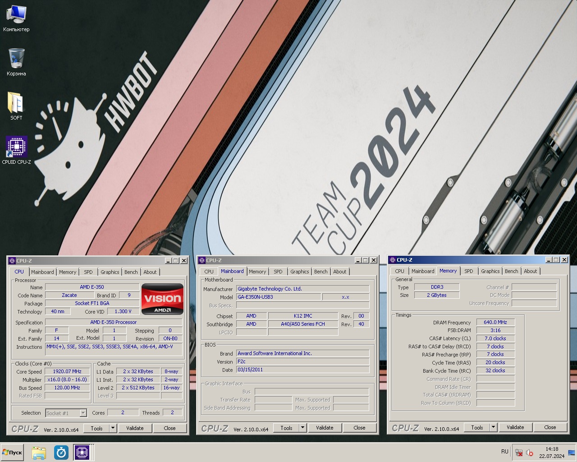Open Graphics tab in right CPU-Z window

(490, 271)
